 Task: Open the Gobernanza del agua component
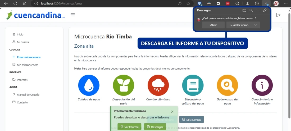click(x=227, y=85)
